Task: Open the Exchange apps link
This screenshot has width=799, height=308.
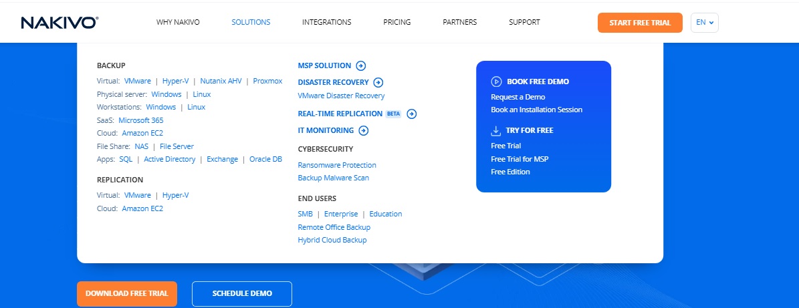Action: (x=222, y=160)
